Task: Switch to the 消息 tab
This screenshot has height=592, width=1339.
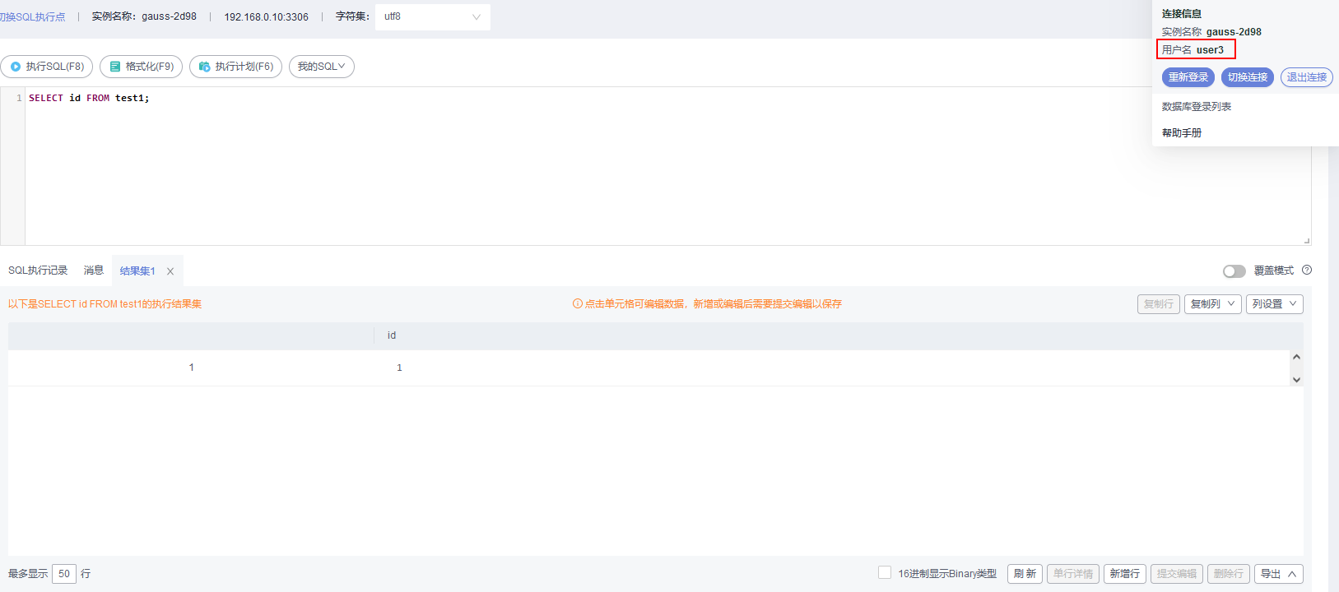Action: [x=94, y=271]
